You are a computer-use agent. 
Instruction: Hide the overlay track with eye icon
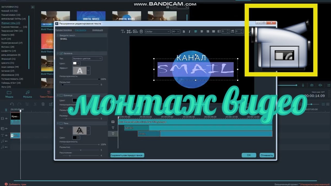pos(6,128)
